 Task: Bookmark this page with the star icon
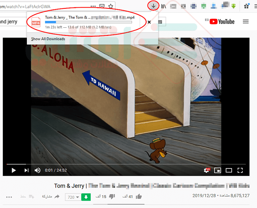[x=111, y=6]
